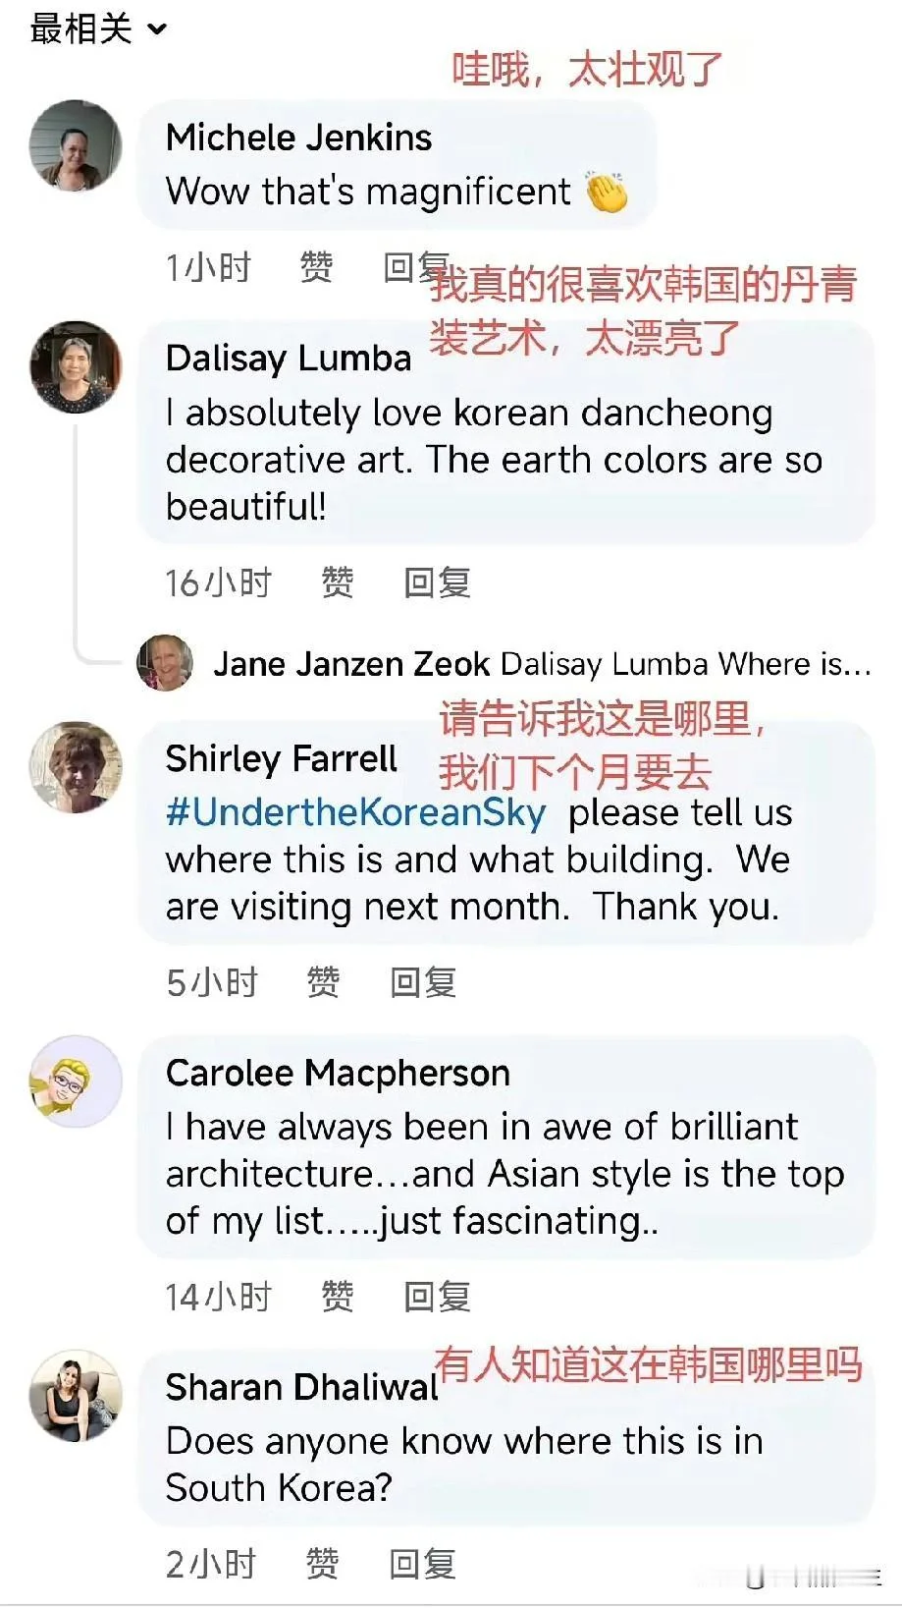The width and height of the screenshot is (902, 1608).
Task: Click Sharan Dhaliwal's profile picture
Action: 76,1395
